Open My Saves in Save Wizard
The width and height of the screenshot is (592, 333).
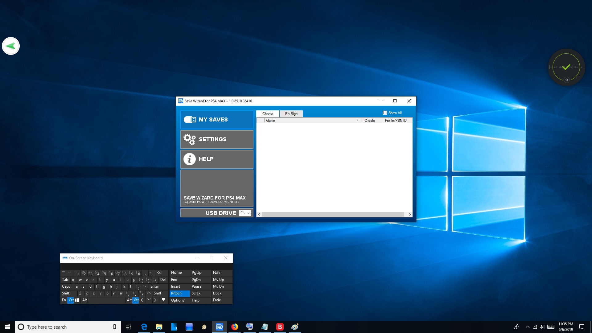pyautogui.click(x=217, y=120)
